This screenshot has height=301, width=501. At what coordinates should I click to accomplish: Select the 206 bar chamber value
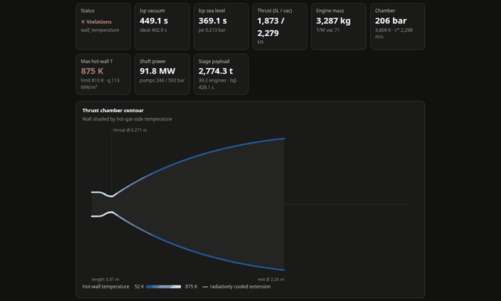tap(391, 21)
